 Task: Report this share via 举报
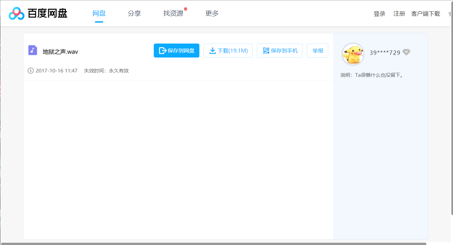tap(317, 50)
